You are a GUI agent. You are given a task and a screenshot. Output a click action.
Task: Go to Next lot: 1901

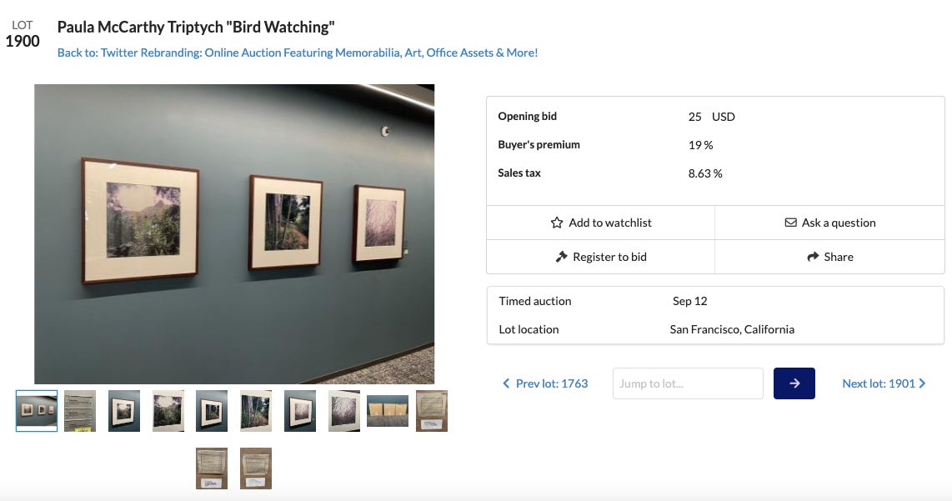tap(878, 383)
